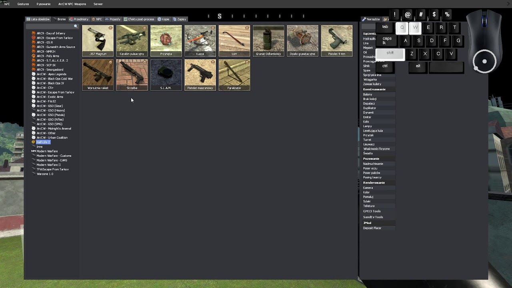
Task: Select the Poser oczu tool
Action: point(378,168)
